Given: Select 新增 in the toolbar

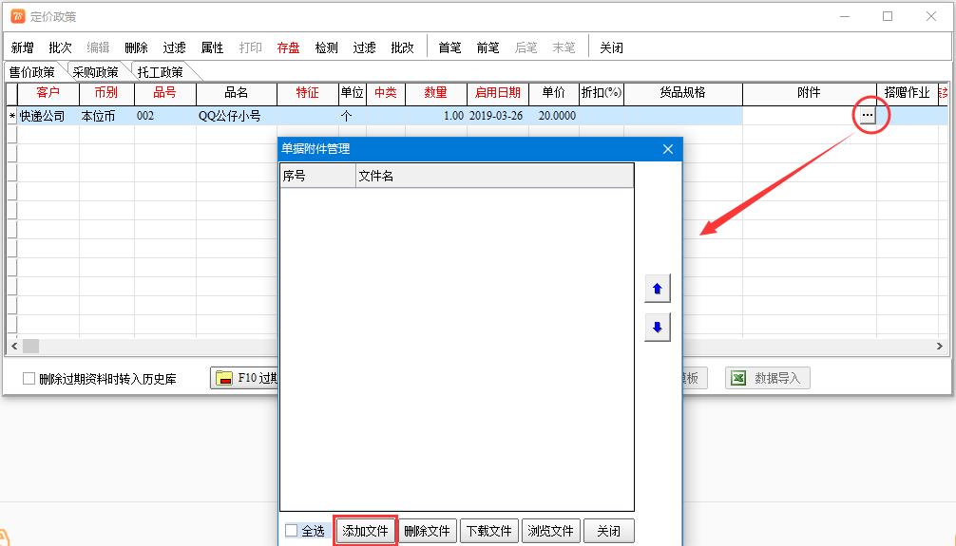Looking at the screenshot, I should [23, 47].
